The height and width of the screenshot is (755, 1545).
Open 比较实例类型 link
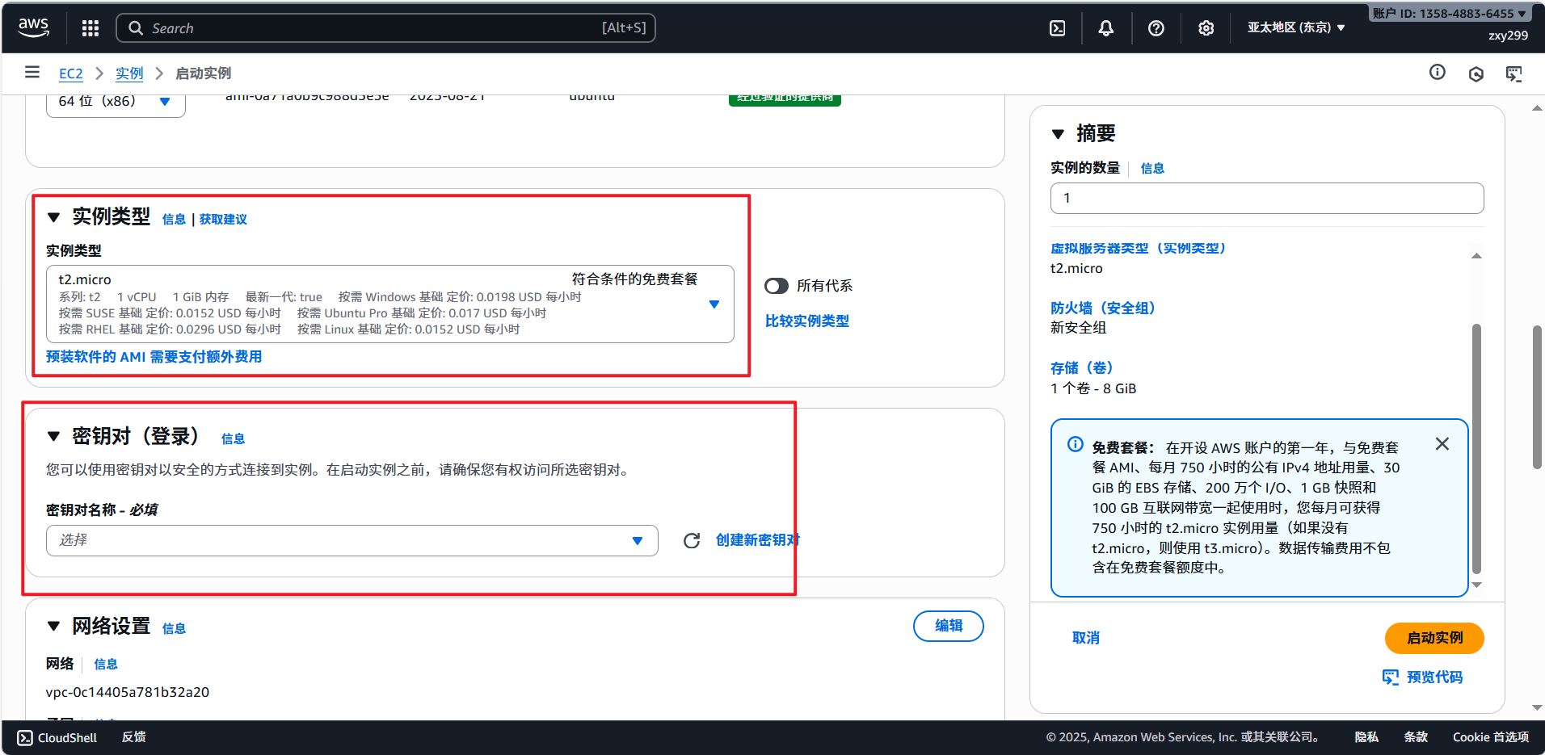click(807, 321)
